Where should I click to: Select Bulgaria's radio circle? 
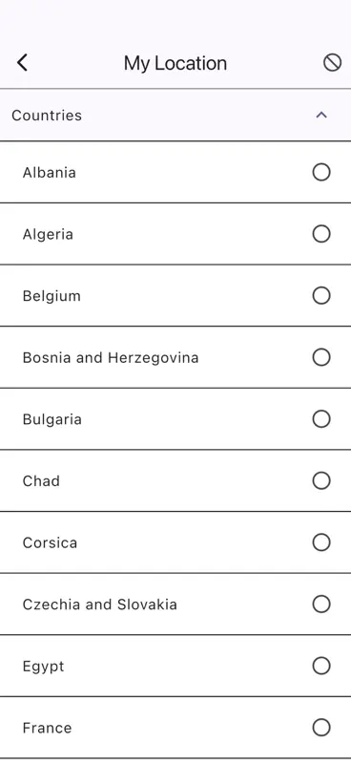(321, 419)
